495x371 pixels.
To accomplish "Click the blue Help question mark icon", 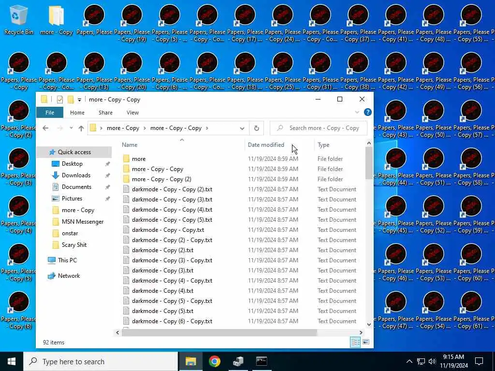I will point(367,112).
